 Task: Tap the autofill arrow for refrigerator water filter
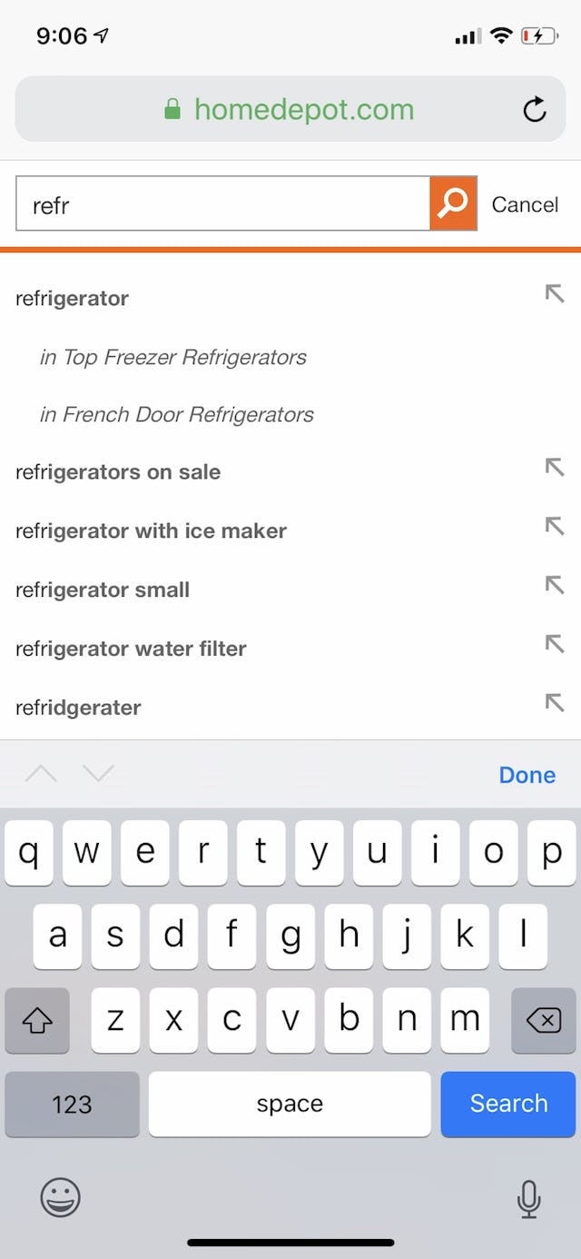pyautogui.click(x=555, y=644)
